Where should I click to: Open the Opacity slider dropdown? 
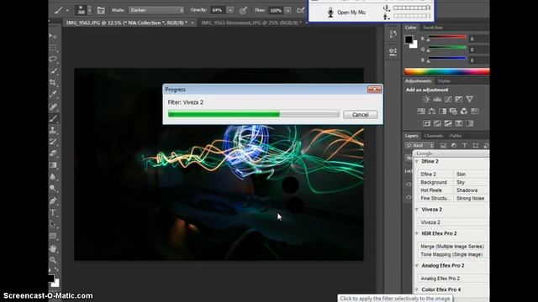(x=230, y=10)
